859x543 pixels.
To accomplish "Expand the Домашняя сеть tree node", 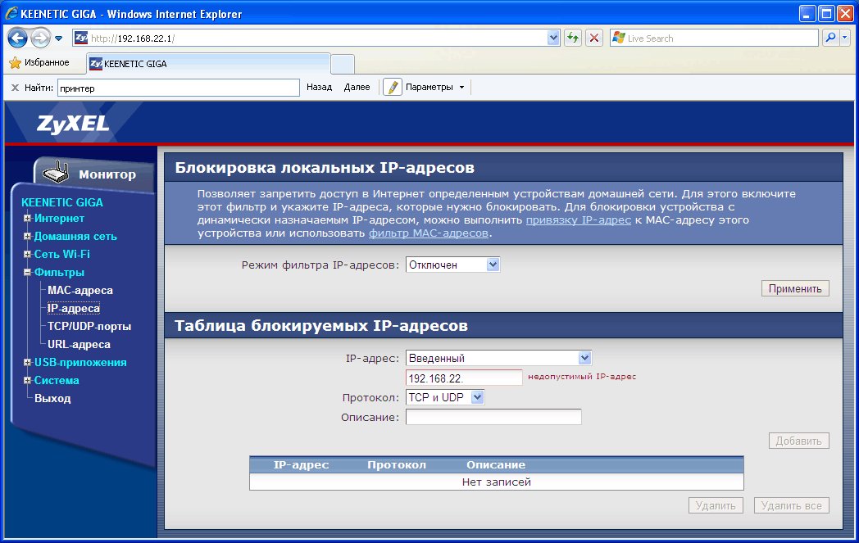I will pyautogui.click(x=27, y=237).
